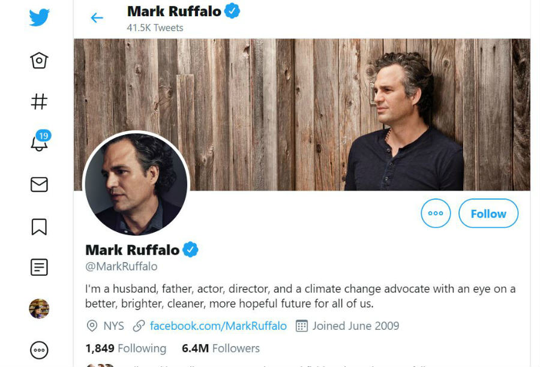Viewport: 540px width, 367px height.
Task: Open profile options with the ellipsis circle
Action: click(x=436, y=213)
